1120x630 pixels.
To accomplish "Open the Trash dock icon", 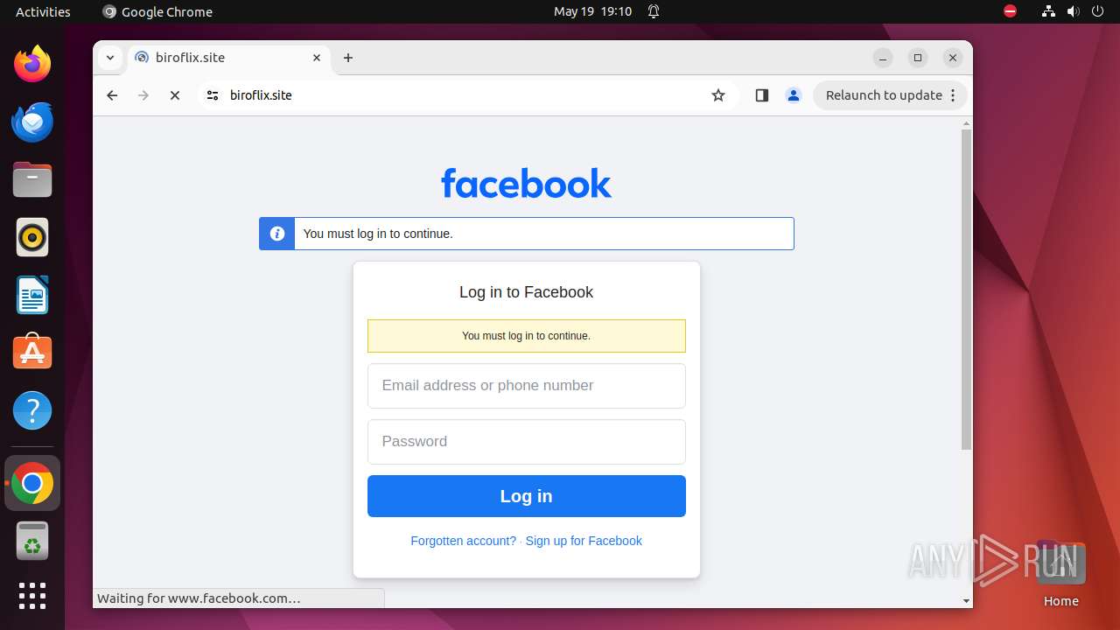I will 32,541.
